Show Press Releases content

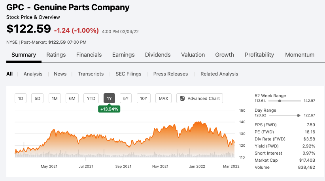170,74
